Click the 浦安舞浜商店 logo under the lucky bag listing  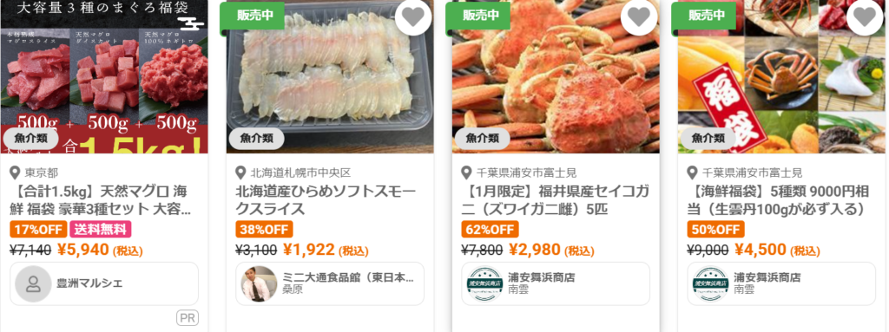point(710,283)
